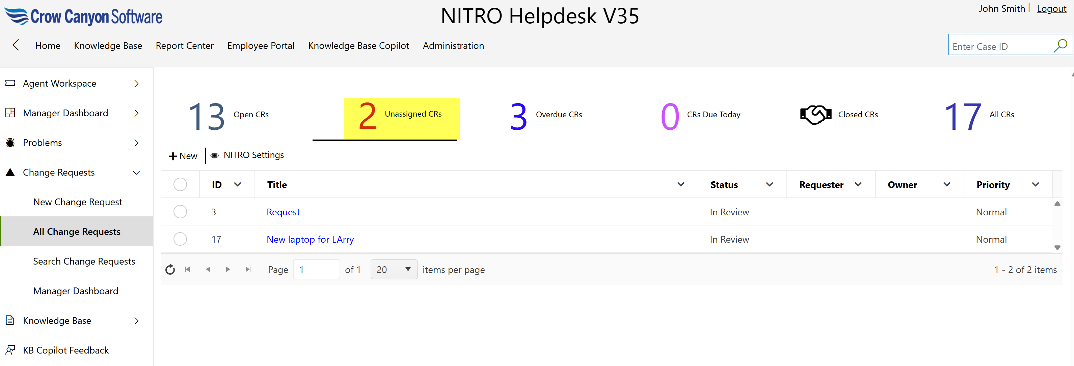Refresh the change requests list
The height and width of the screenshot is (366, 1074).
(x=170, y=269)
